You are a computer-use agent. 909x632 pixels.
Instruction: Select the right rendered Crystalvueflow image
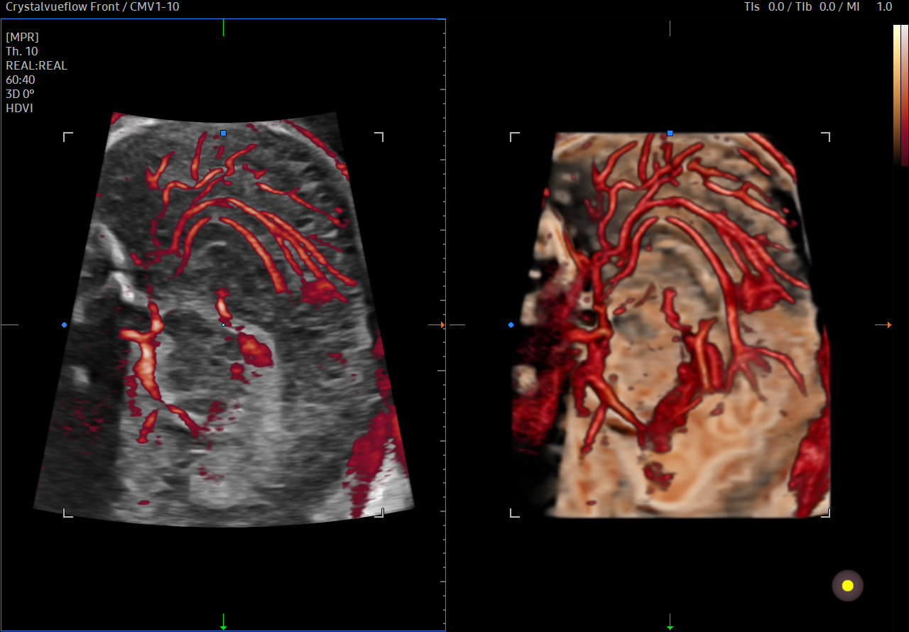(x=671, y=325)
